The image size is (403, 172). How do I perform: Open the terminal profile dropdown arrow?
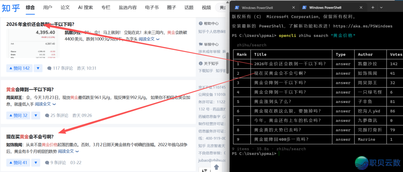(x=381, y=7)
